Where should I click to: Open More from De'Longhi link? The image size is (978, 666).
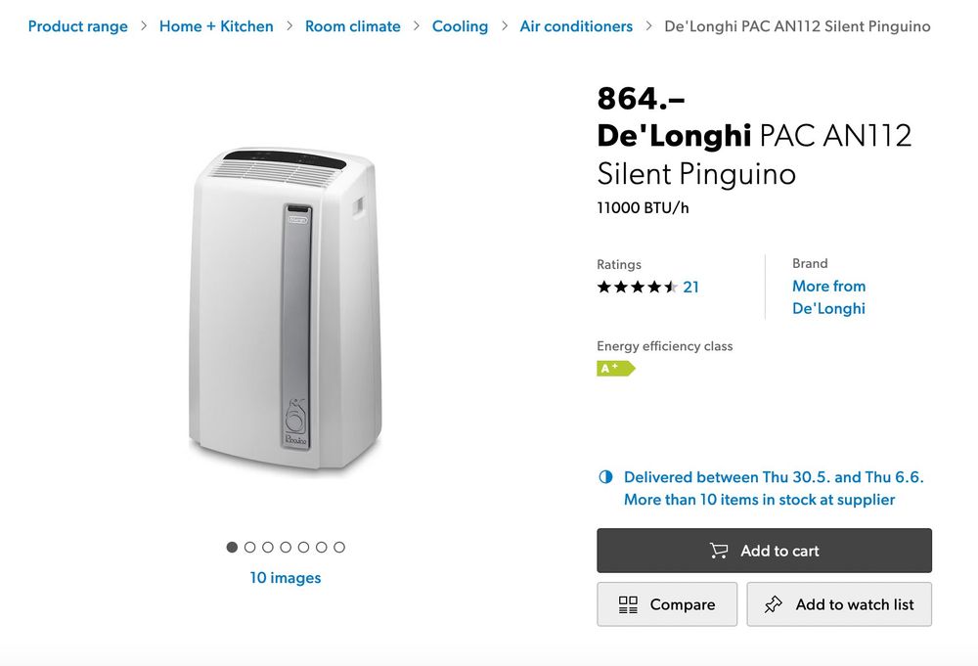point(828,296)
